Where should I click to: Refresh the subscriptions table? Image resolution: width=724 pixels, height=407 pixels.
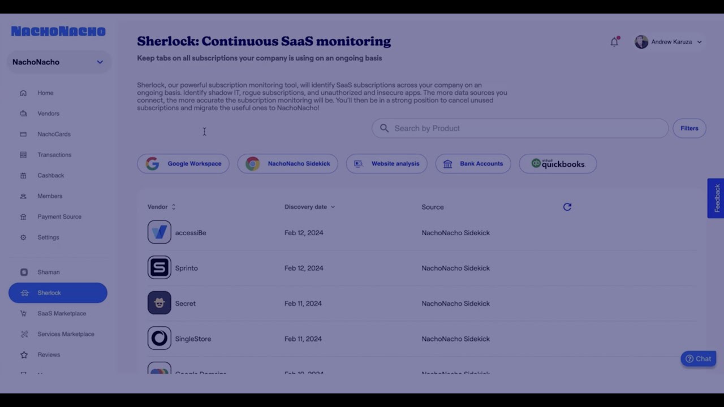pyautogui.click(x=567, y=207)
